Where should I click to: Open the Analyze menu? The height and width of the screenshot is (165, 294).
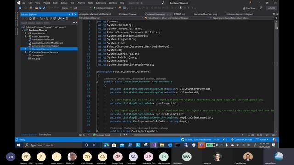(x=81, y=3)
